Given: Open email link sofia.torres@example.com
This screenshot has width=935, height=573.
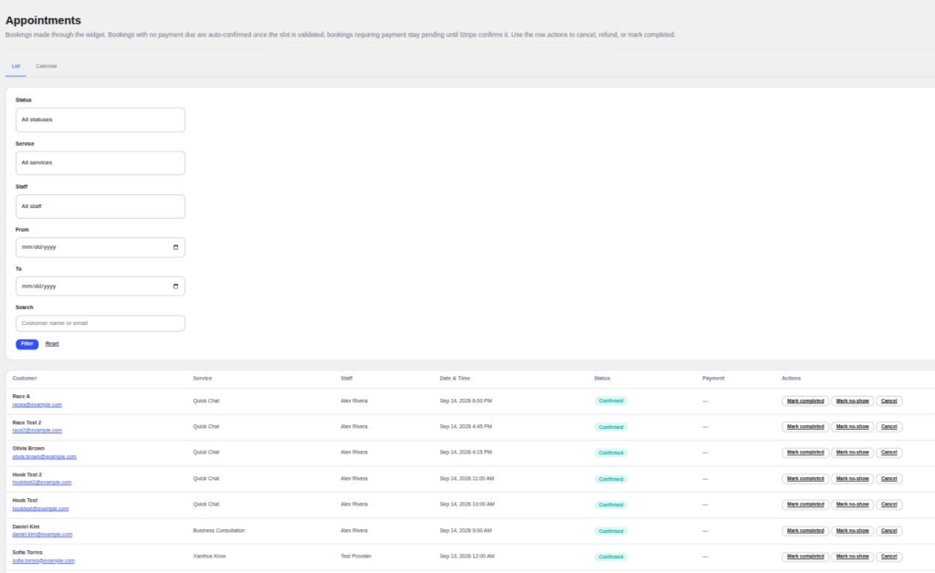Looking at the screenshot, I should pyautogui.click(x=44, y=561).
